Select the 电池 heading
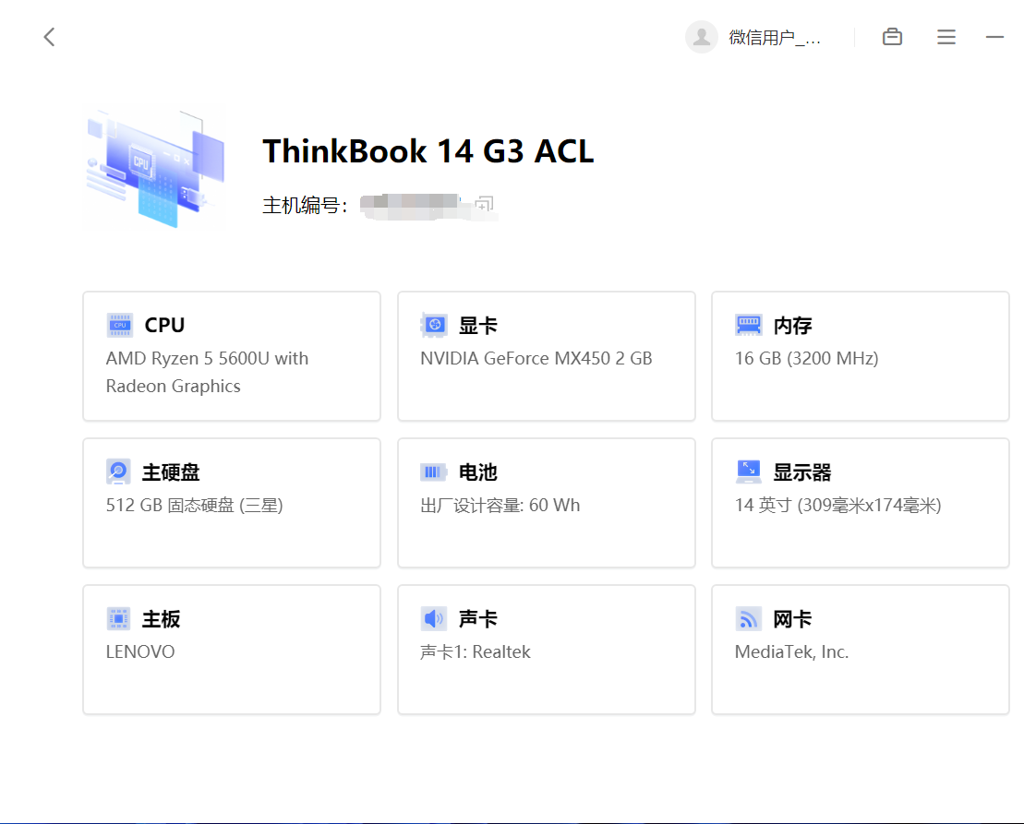The image size is (1024, 824). pos(478,472)
